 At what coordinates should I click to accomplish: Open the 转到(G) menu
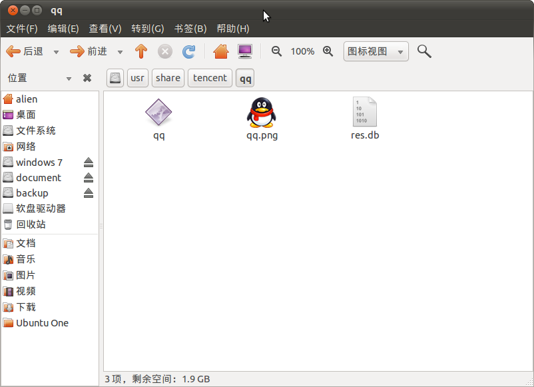click(147, 29)
